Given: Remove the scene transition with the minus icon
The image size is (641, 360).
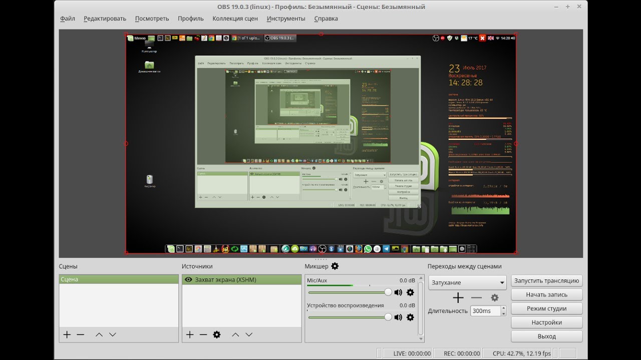Looking at the screenshot, I should point(476,298).
